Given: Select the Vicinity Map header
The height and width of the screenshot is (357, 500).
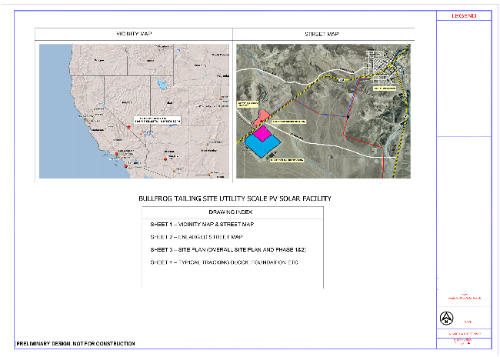Looking at the screenshot, I should tap(134, 34).
